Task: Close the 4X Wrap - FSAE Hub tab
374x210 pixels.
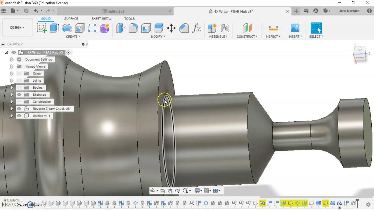Action: coord(288,11)
